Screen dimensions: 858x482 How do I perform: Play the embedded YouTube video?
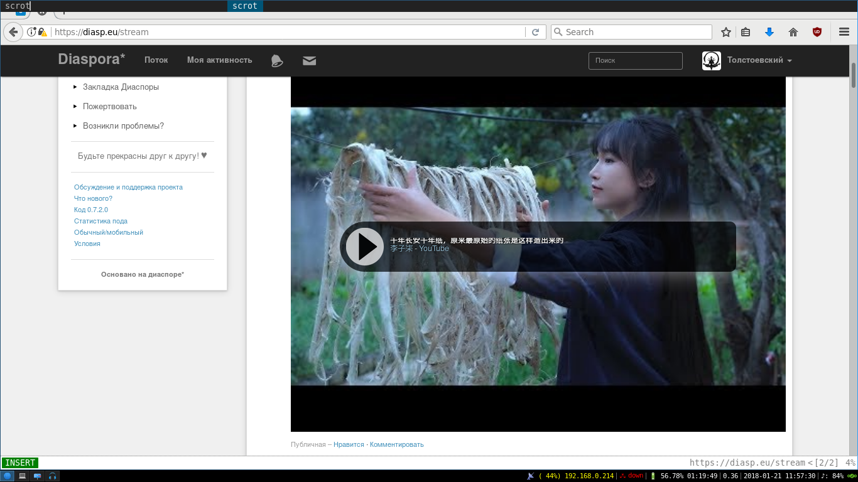364,247
